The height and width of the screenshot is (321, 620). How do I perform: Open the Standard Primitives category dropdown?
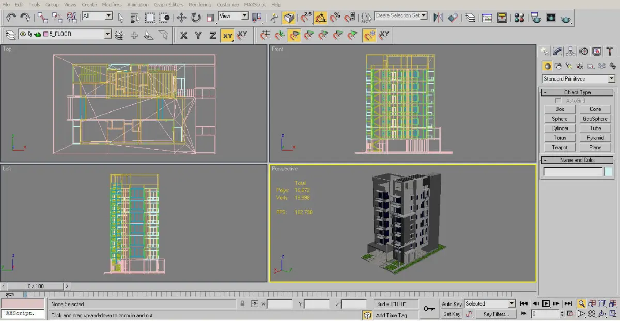coord(578,79)
